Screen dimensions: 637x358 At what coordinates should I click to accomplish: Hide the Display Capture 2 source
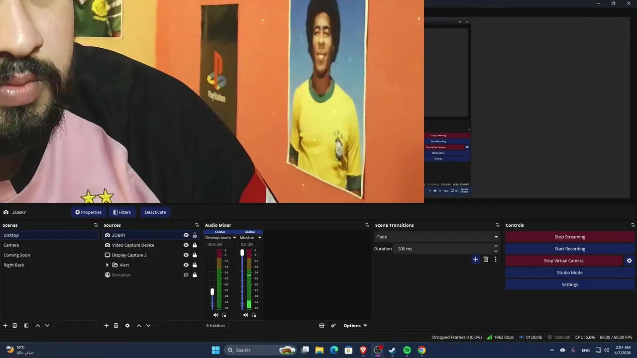coord(186,255)
